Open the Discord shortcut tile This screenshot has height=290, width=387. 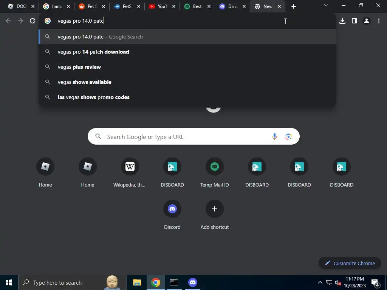(172, 215)
